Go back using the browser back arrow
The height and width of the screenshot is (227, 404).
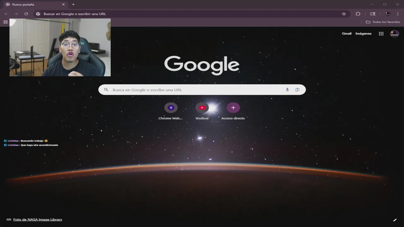point(6,14)
